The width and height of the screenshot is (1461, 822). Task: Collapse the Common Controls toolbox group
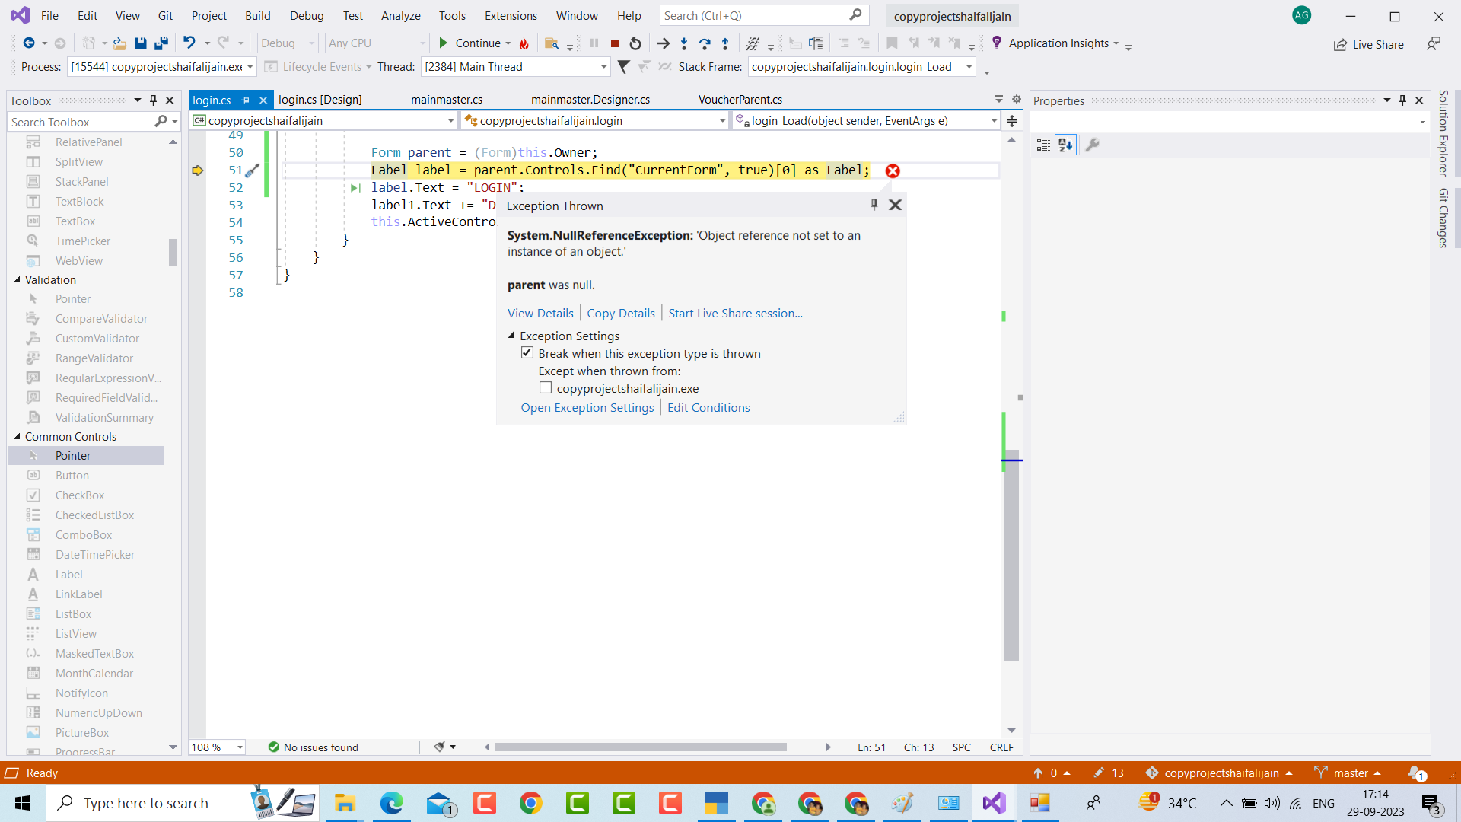tap(17, 437)
